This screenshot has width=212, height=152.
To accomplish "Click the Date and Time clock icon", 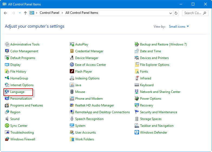I will coord(137,51).
